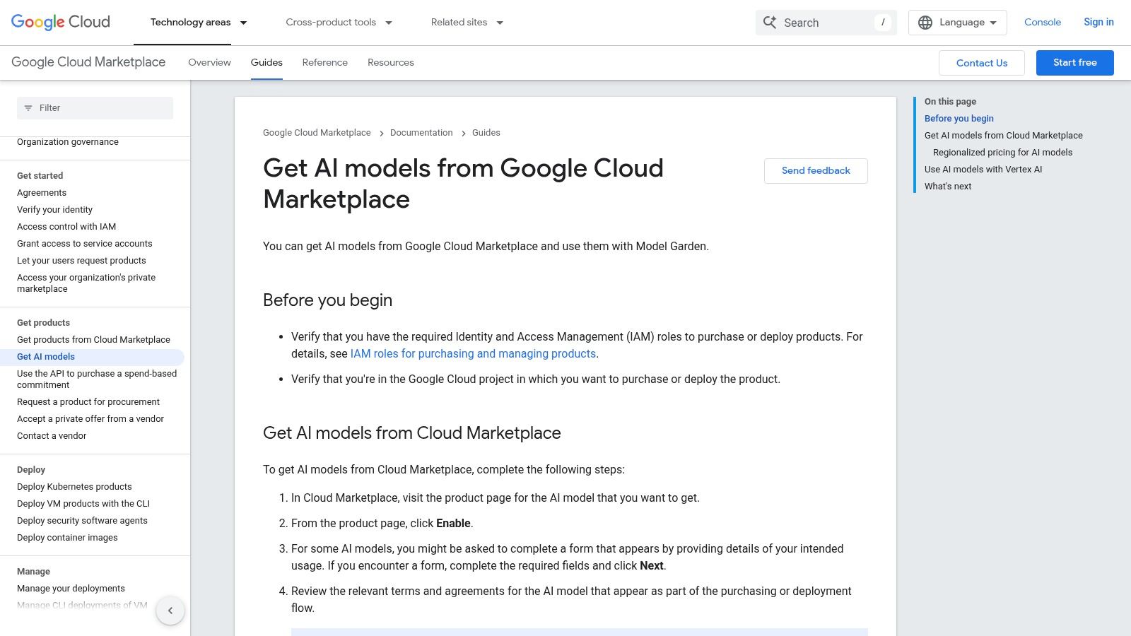Click the search magnifier icon

coord(770,22)
